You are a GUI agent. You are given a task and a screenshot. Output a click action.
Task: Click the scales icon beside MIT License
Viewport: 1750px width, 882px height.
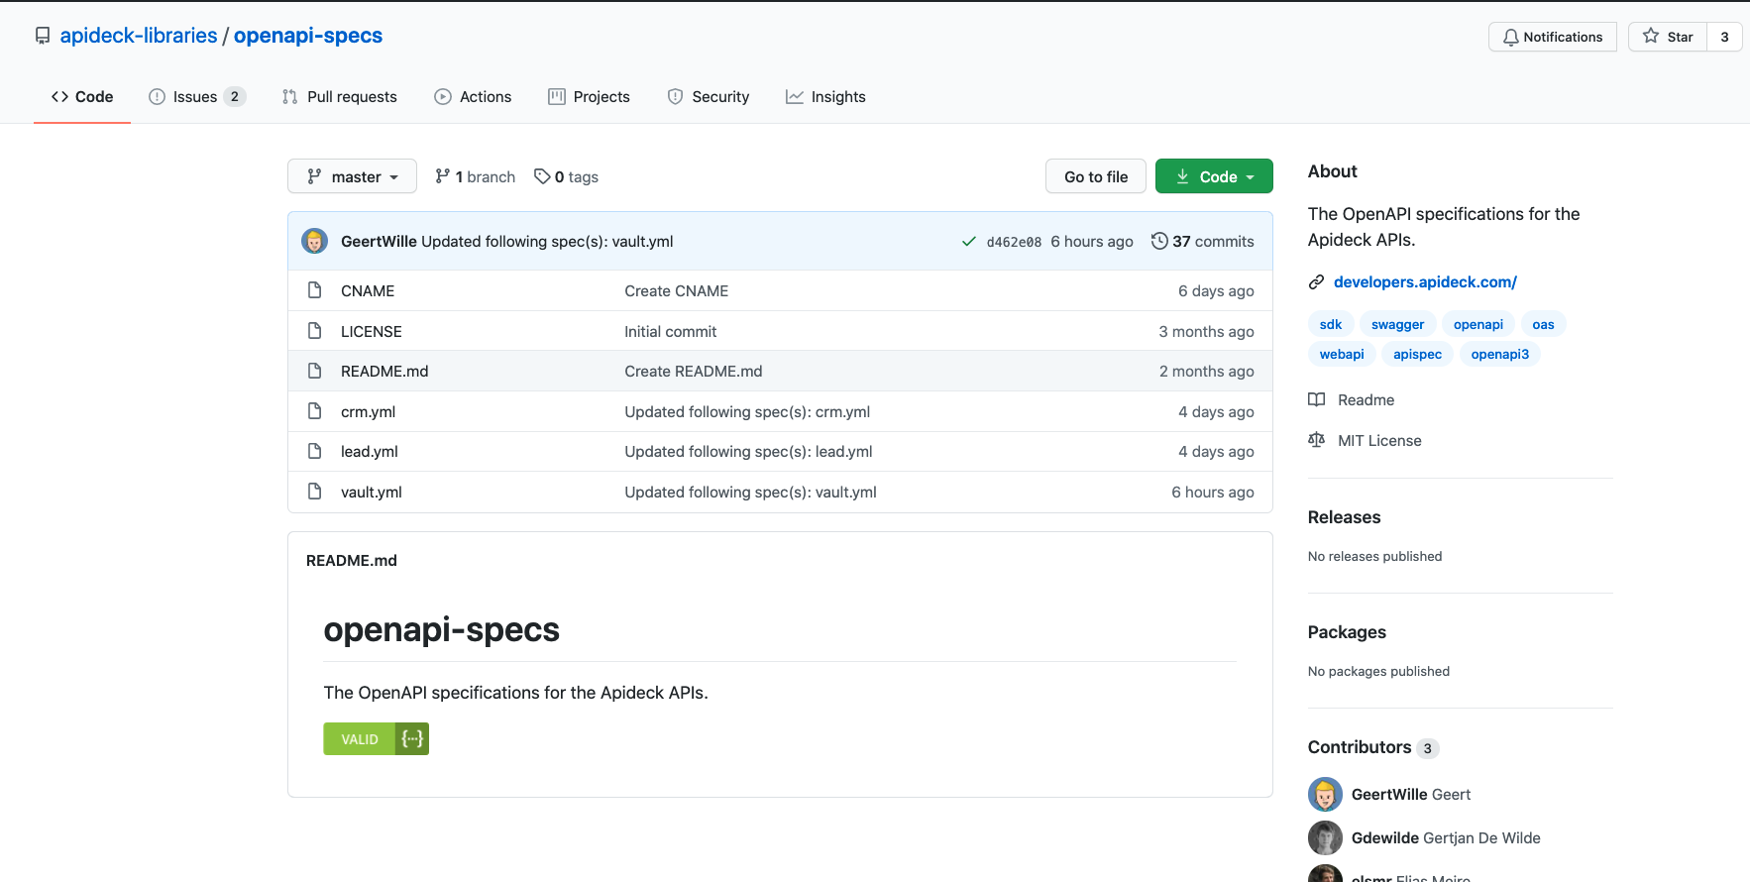[x=1316, y=440]
